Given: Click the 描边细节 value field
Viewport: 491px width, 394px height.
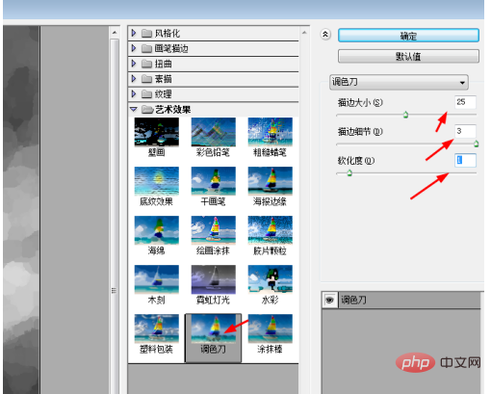Looking at the screenshot, I should pyautogui.click(x=465, y=131).
